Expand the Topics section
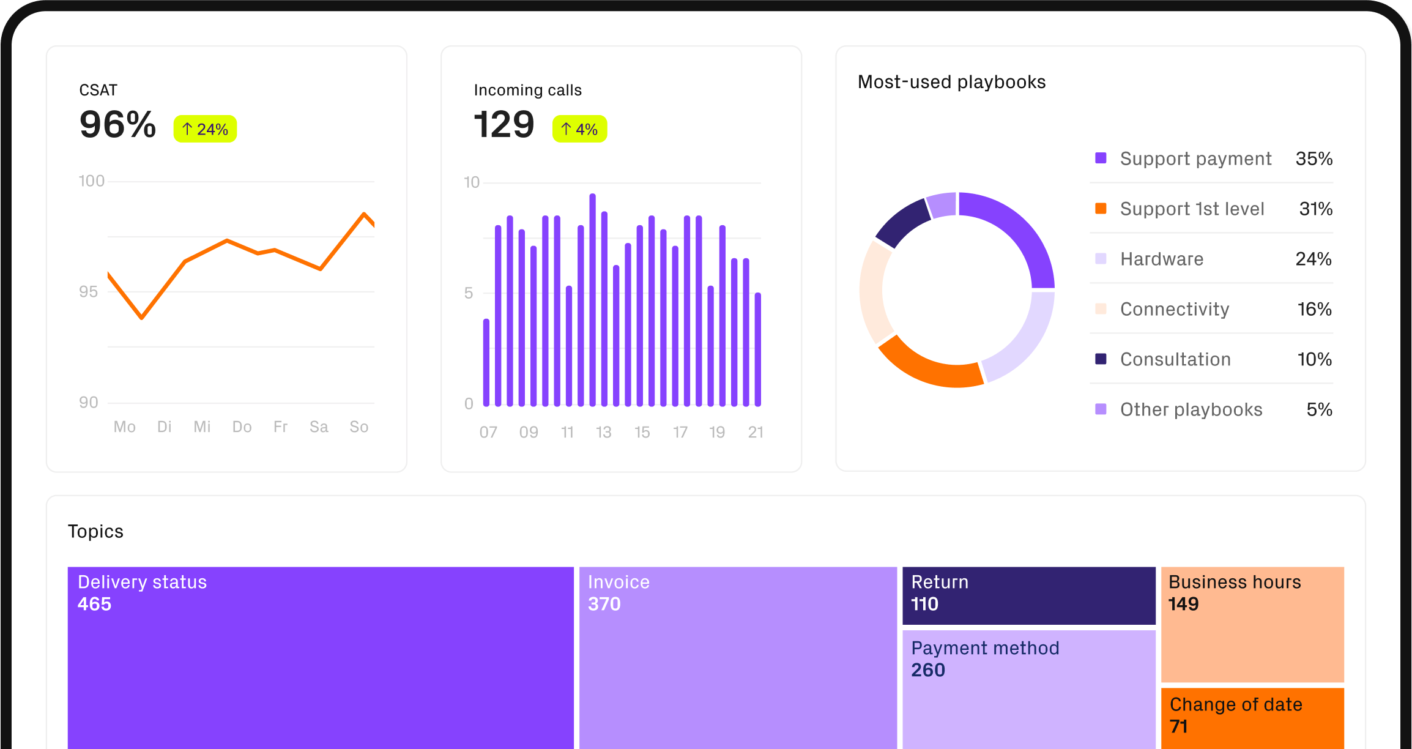Image resolution: width=1412 pixels, height=749 pixels. click(x=96, y=531)
